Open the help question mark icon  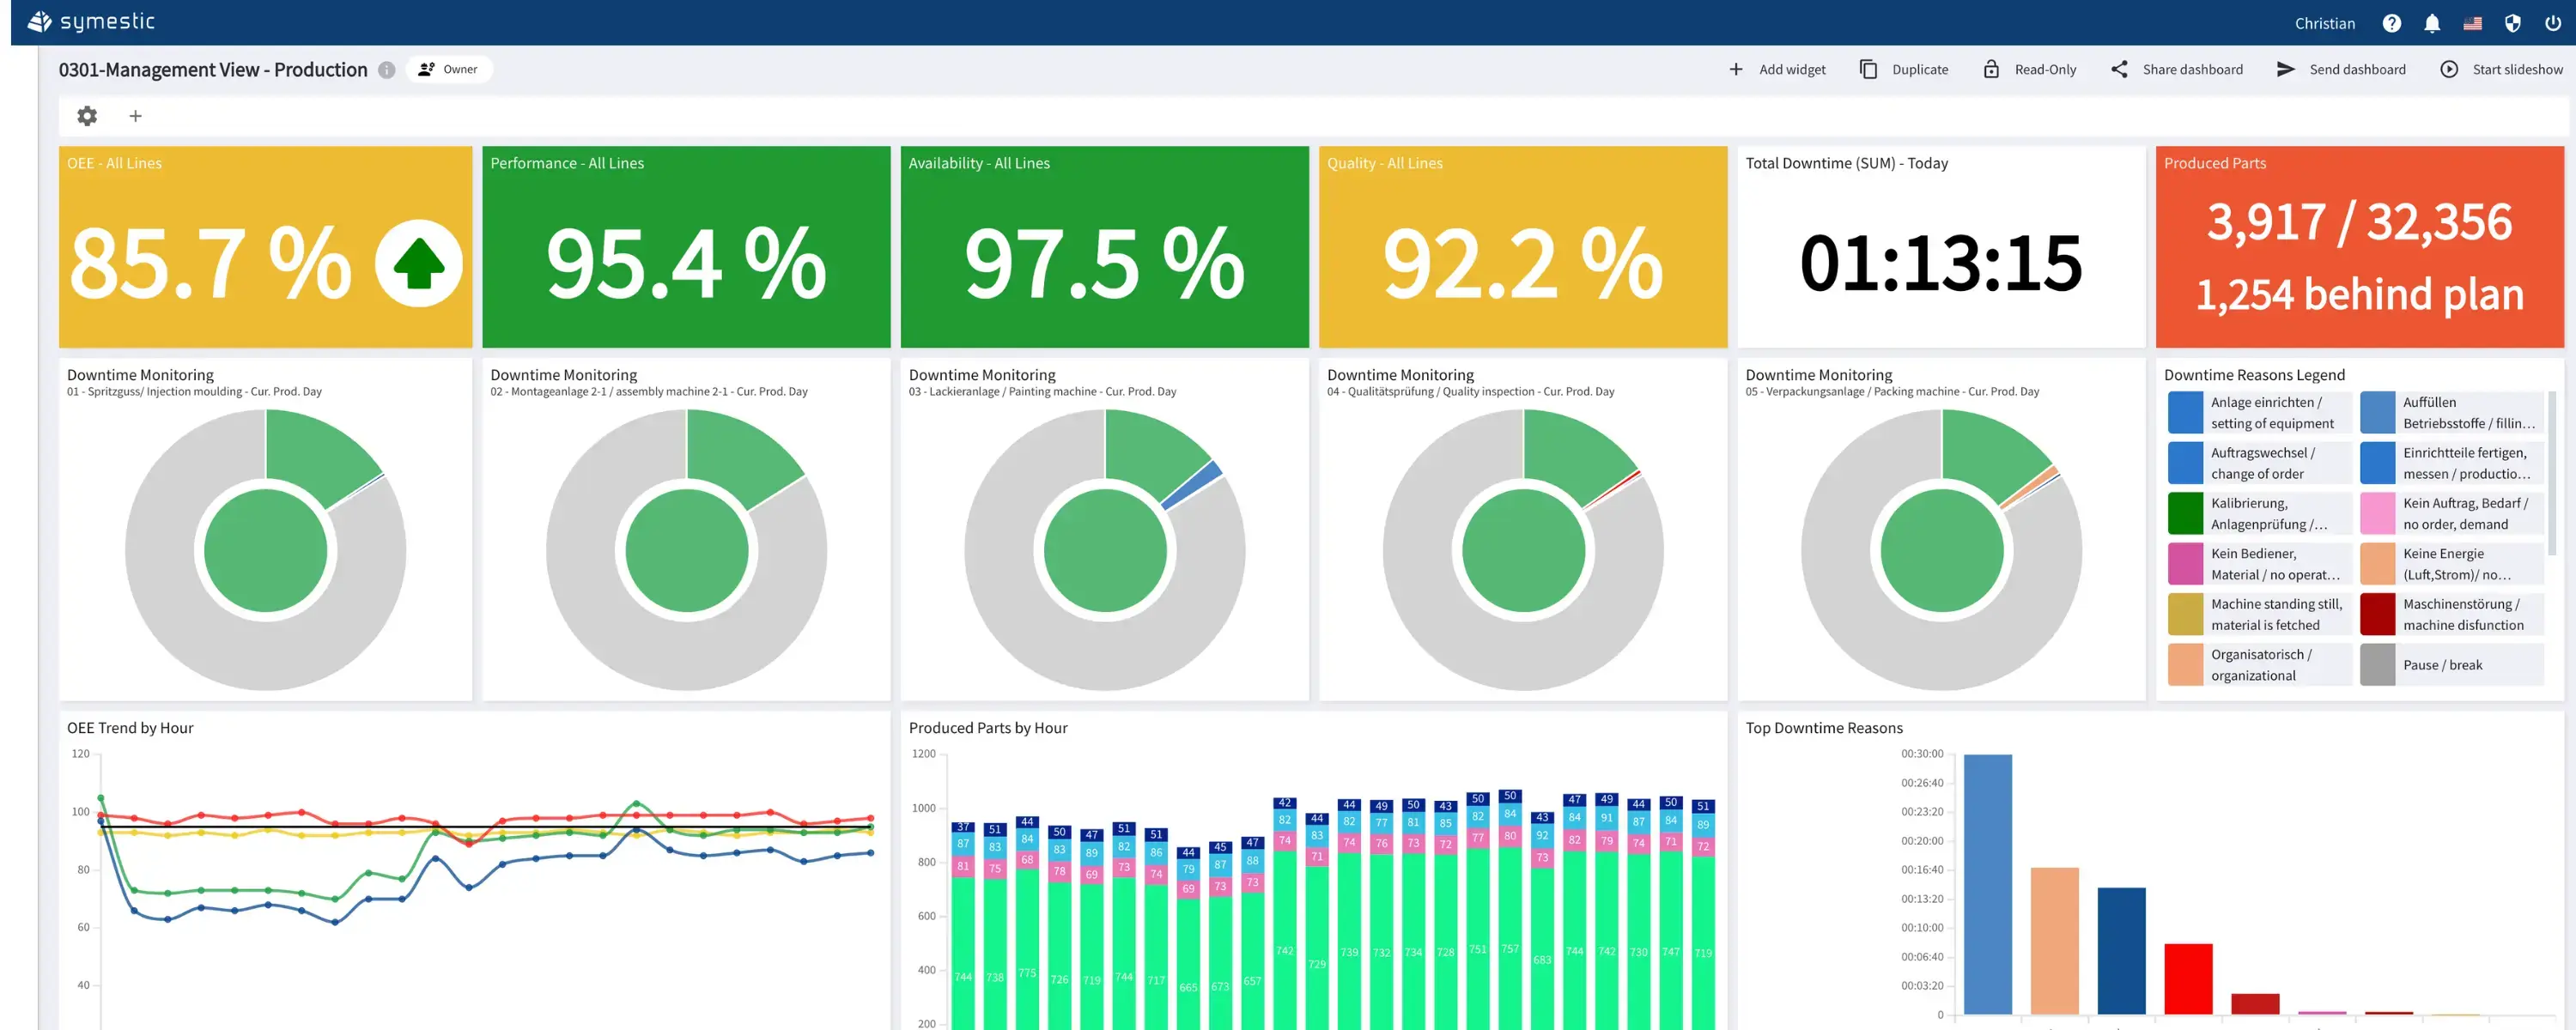(2391, 23)
